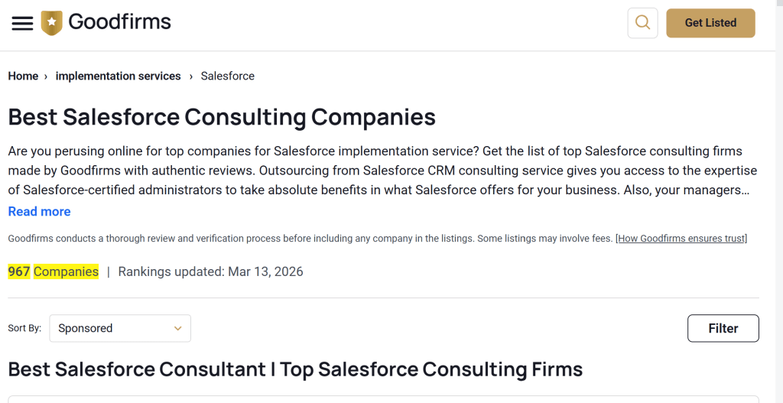Click the intro description paragraph
Viewport: 783px width, 403px height.
(382, 171)
